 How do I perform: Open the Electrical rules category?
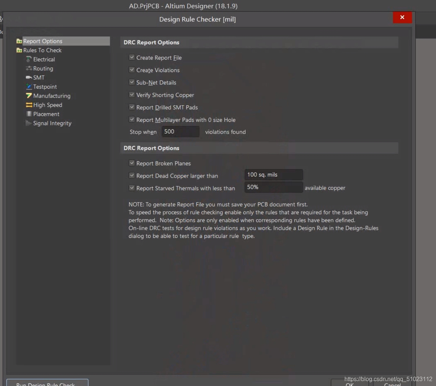coord(44,59)
